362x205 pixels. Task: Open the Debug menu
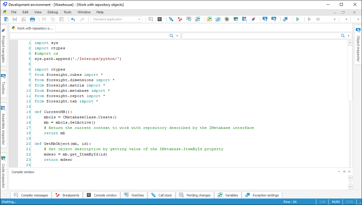click(53, 12)
